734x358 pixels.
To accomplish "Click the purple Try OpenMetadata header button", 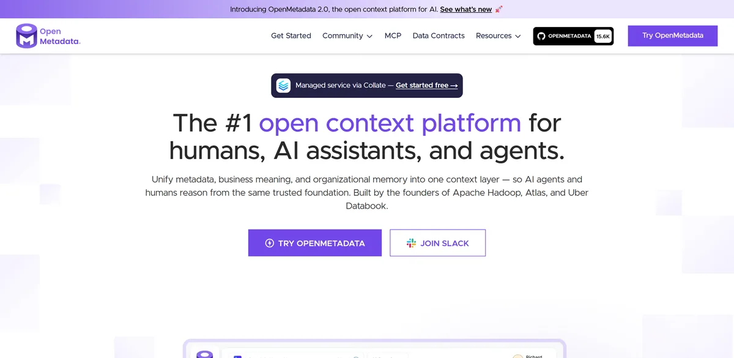I will tap(673, 35).
